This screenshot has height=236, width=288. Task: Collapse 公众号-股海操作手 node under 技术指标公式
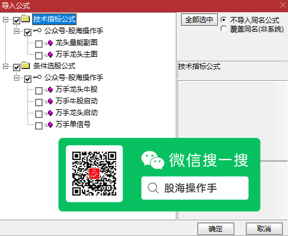pyautogui.click(x=17, y=31)
